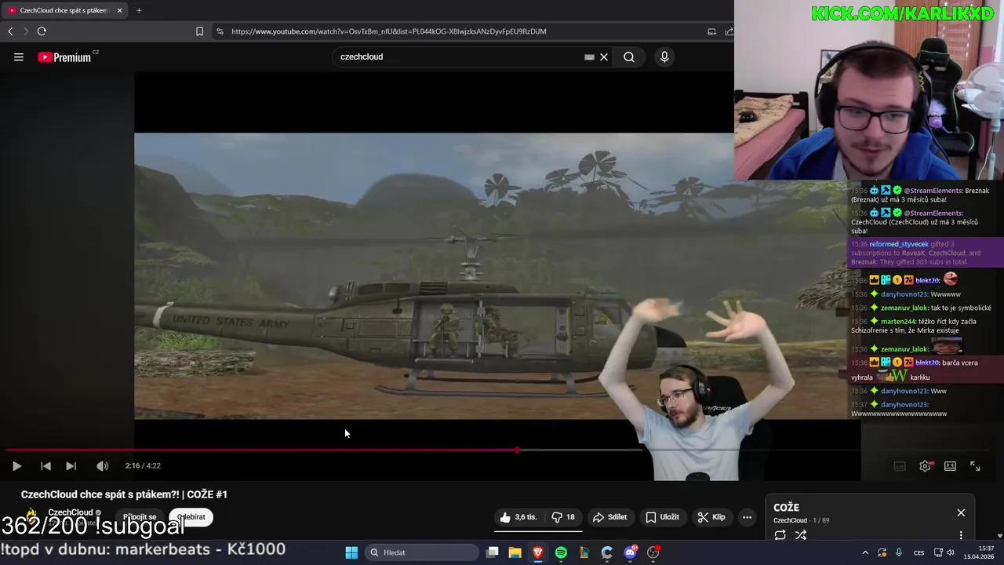This screenshot has height=565, width=1004.
Task: Open the Windows Start menu
Action: coord(351,552)
